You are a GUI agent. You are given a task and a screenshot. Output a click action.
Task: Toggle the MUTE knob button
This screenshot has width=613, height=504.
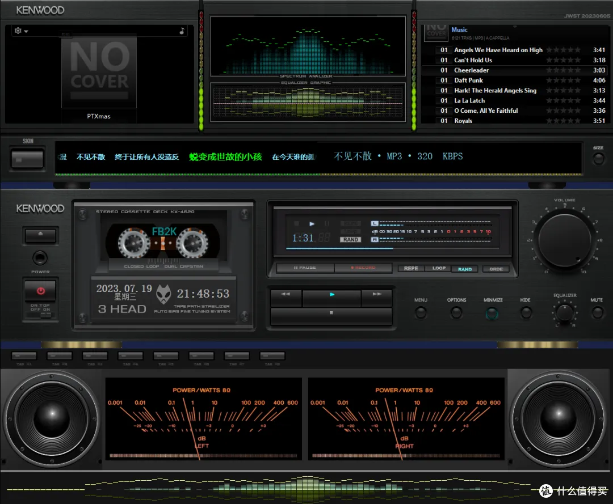[597, 312]
